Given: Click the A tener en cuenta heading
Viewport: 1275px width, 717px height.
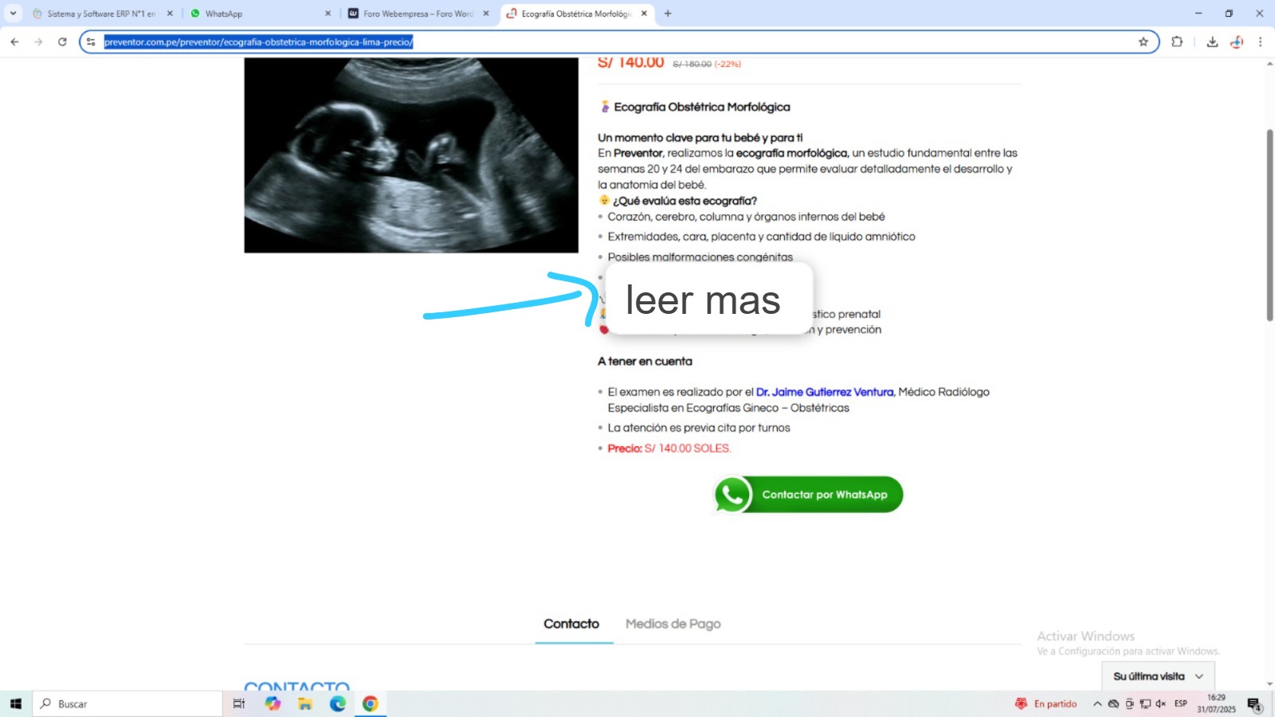Looking at the screenshot, I should (x=645, y=361).
